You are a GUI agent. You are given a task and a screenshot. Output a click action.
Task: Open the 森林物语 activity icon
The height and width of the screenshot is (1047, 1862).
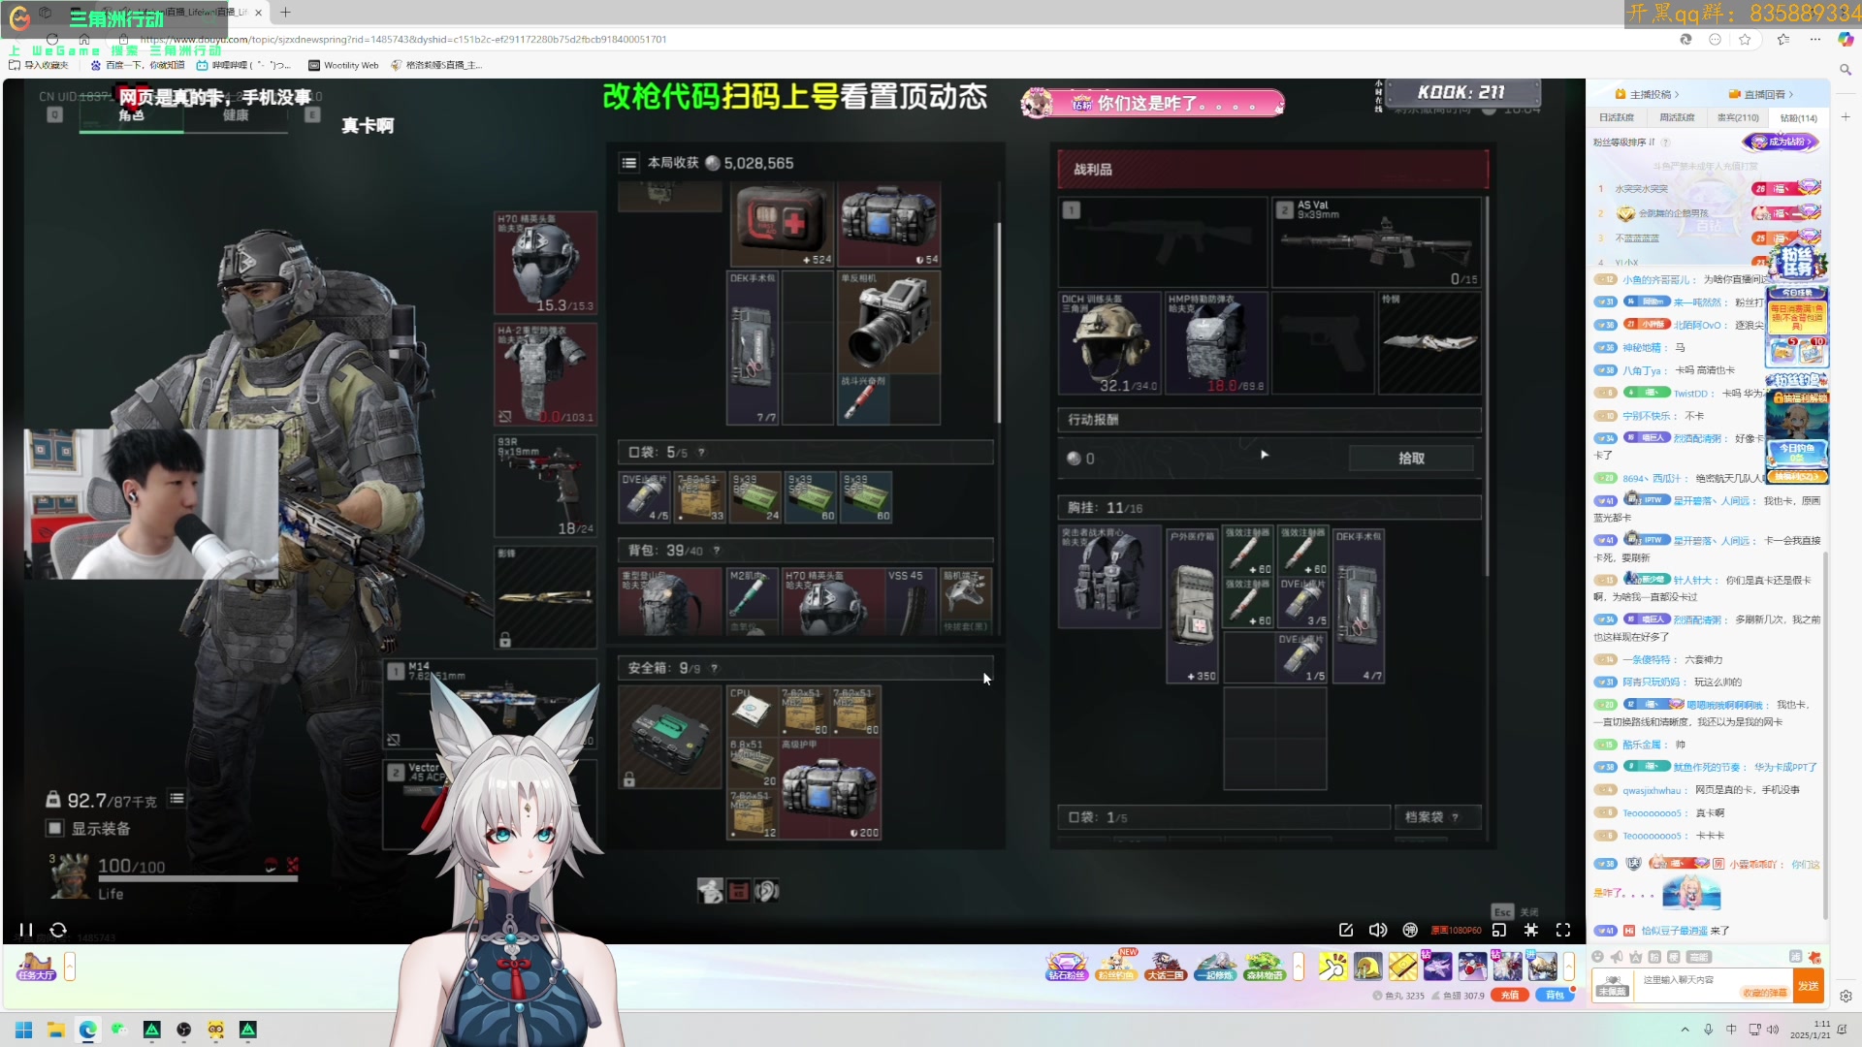(1265, 966)
